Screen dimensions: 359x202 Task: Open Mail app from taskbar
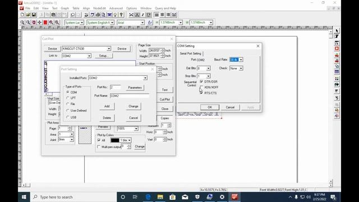[185, 197]
